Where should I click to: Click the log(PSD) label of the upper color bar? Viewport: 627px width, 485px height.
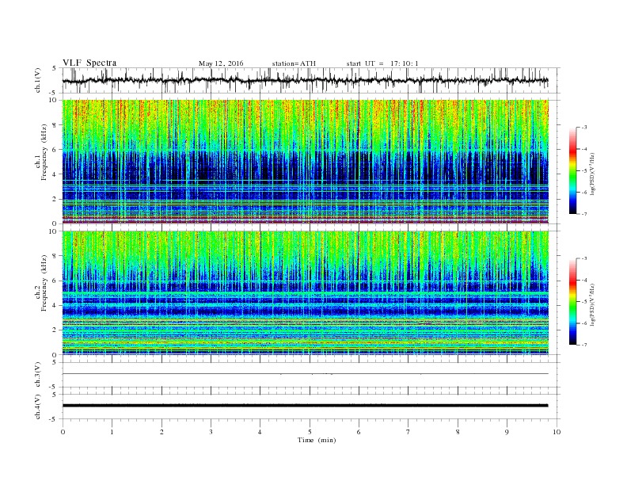coord(593,174)
